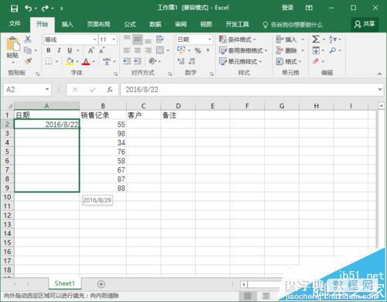Click the Borders icon
Image resolution: width=387 pixels, height=302 pixels.
49,61
